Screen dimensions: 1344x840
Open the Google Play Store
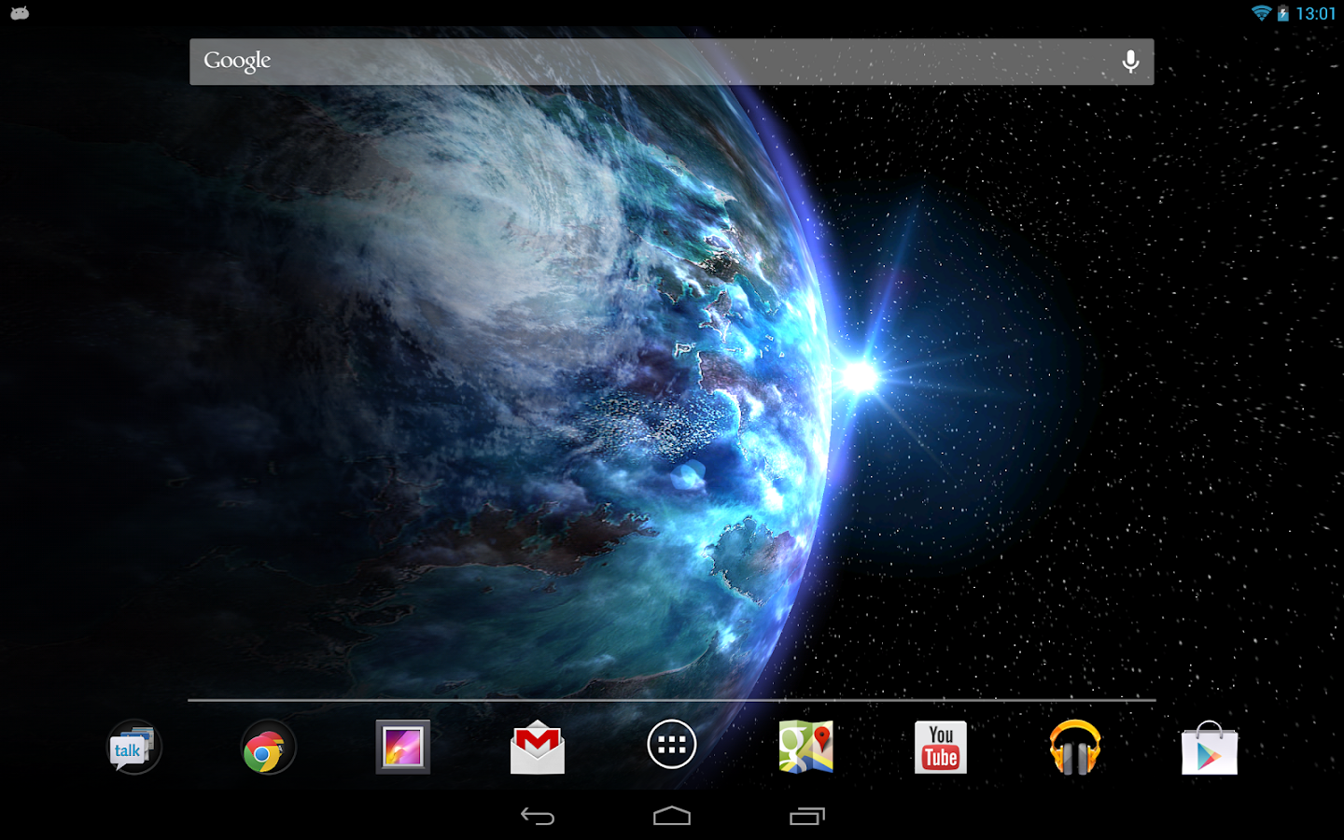coord(1210,749)
